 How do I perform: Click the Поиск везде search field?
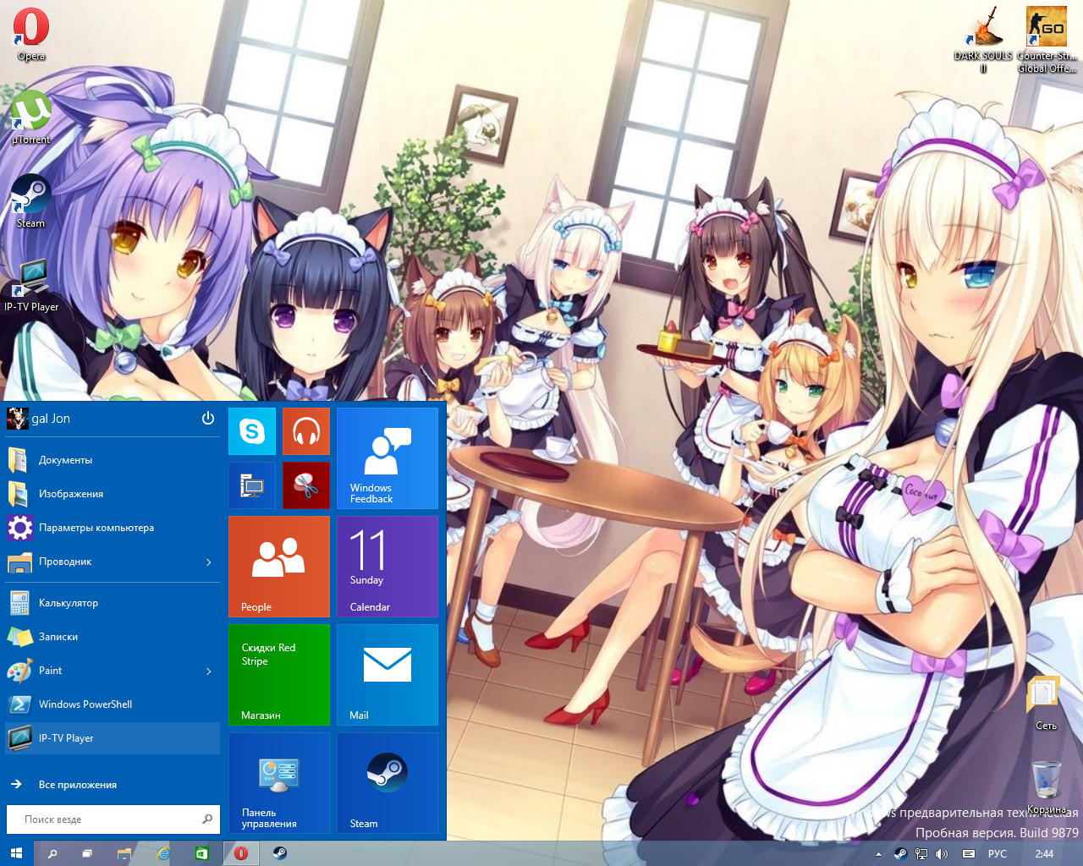click(113, 819)
